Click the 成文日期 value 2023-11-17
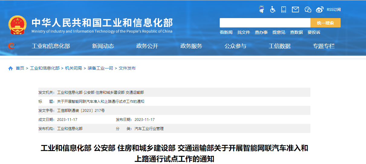Viewport: 366px width, 164px height. coord(67,120)
